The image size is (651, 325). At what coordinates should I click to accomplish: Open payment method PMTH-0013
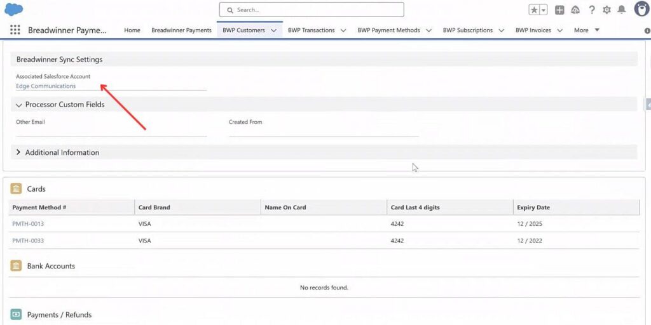[x=28, y=224]
